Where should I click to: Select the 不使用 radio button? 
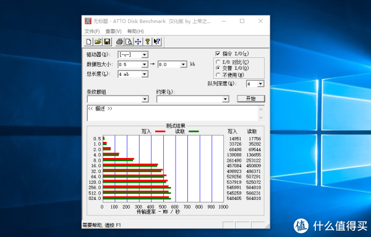[x=218, y=75]
